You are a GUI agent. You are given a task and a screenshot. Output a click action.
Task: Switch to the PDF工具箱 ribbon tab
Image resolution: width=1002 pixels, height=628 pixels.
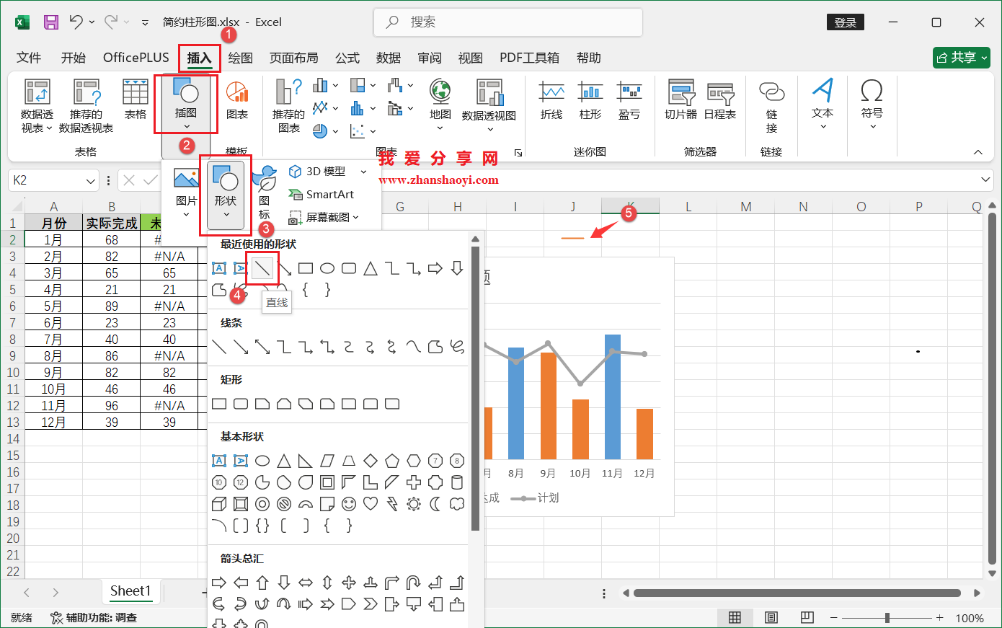tap(531, 58)
